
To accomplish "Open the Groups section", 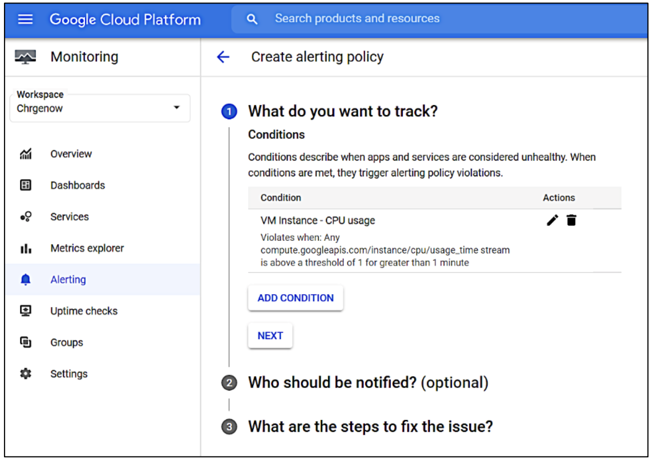I will 66,342.
